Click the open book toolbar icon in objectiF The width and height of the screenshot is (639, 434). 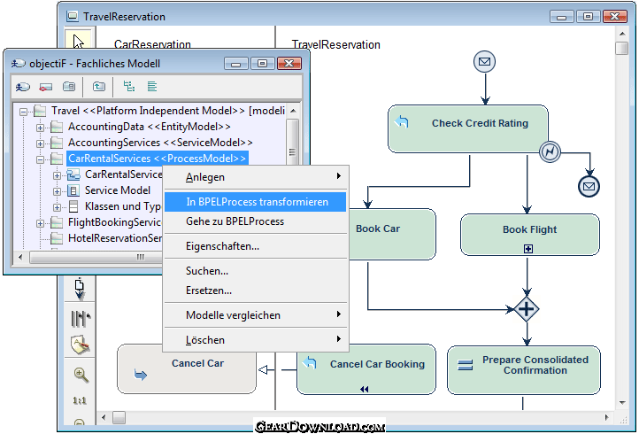click(x=69, y=87)
